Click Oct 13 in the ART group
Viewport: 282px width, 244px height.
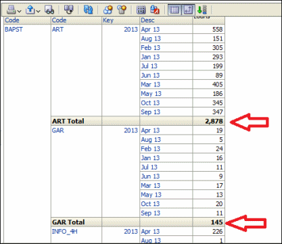[150, 103]
